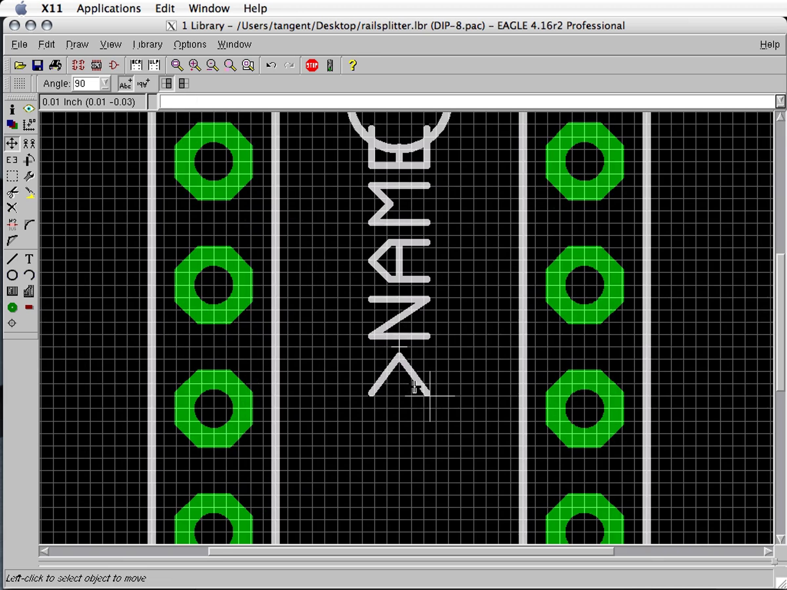This screenshot has height=590, width=787.
Task: Select the Wire line tool
Action: (12, 259)
